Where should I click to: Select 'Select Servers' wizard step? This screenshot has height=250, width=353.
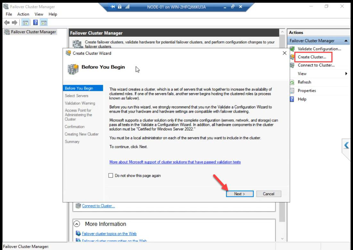tap(77, 96)
